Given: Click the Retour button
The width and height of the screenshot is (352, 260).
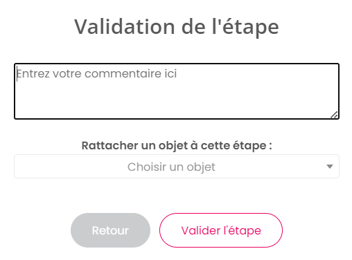Looking at the screenshot, I should point(110,230).
